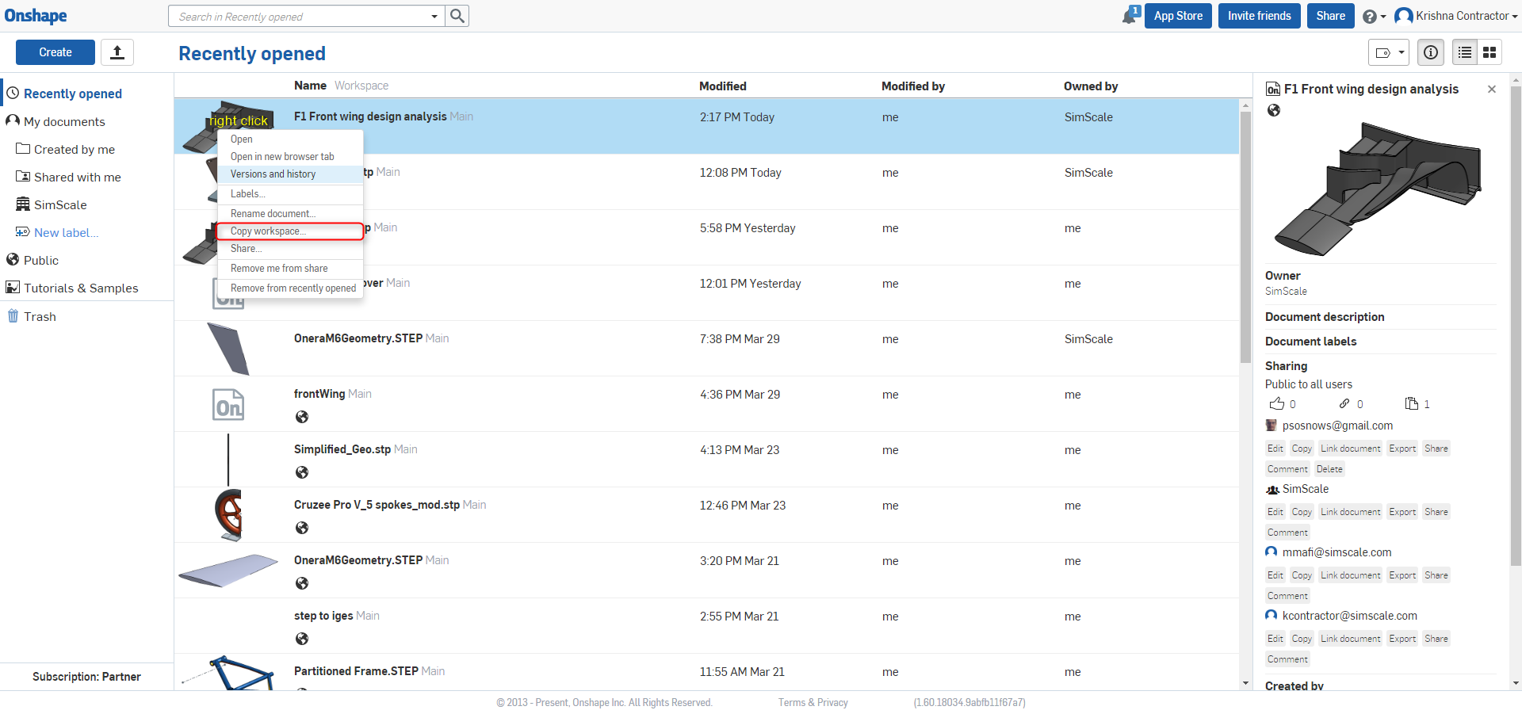Click the document list scrollbar

pos(1245,238)
